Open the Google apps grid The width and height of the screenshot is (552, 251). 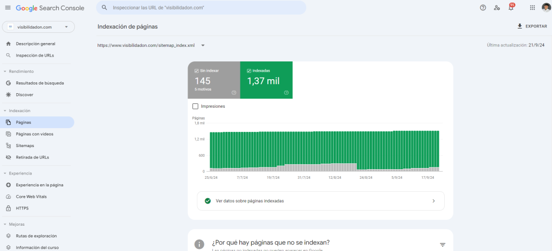532,8
